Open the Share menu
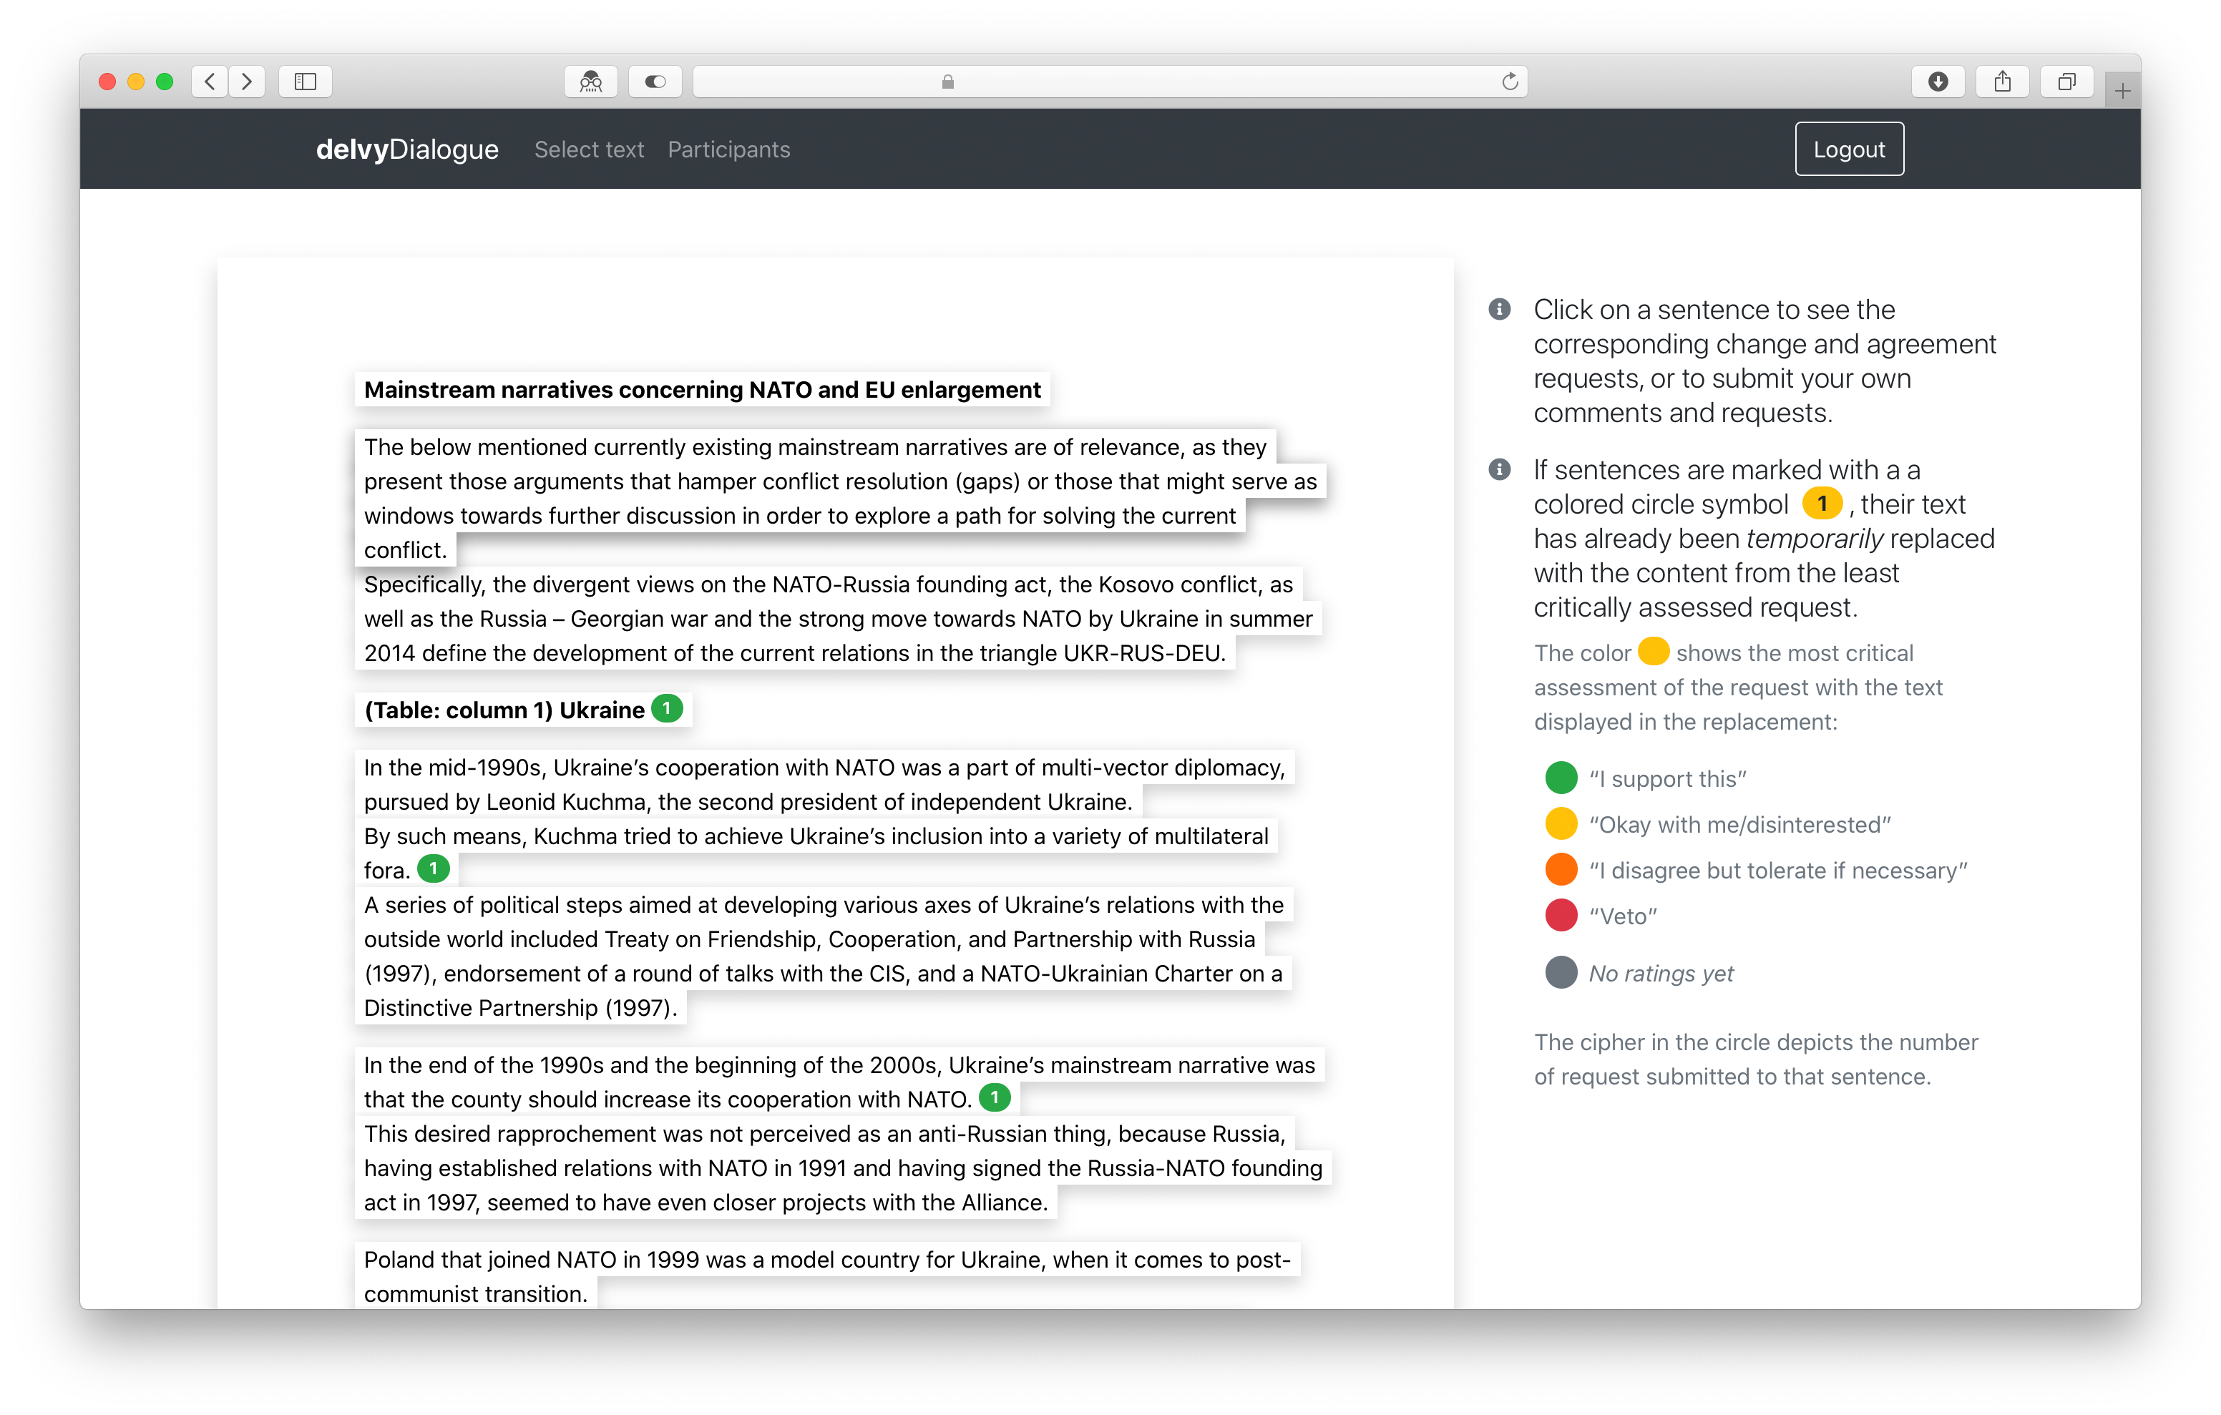2221x1415 pixels. click(x=2001, y=81)
